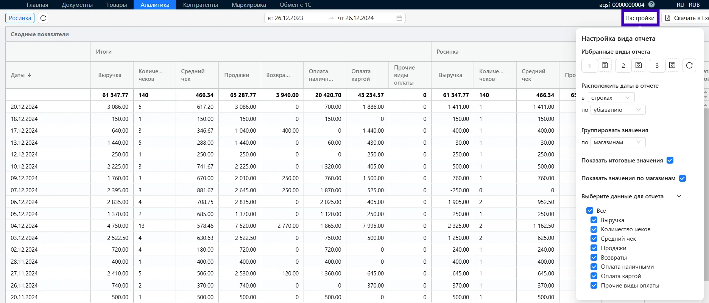
Task: Open the Контрагенты menu tab
Action: click(x=200, y=5)
